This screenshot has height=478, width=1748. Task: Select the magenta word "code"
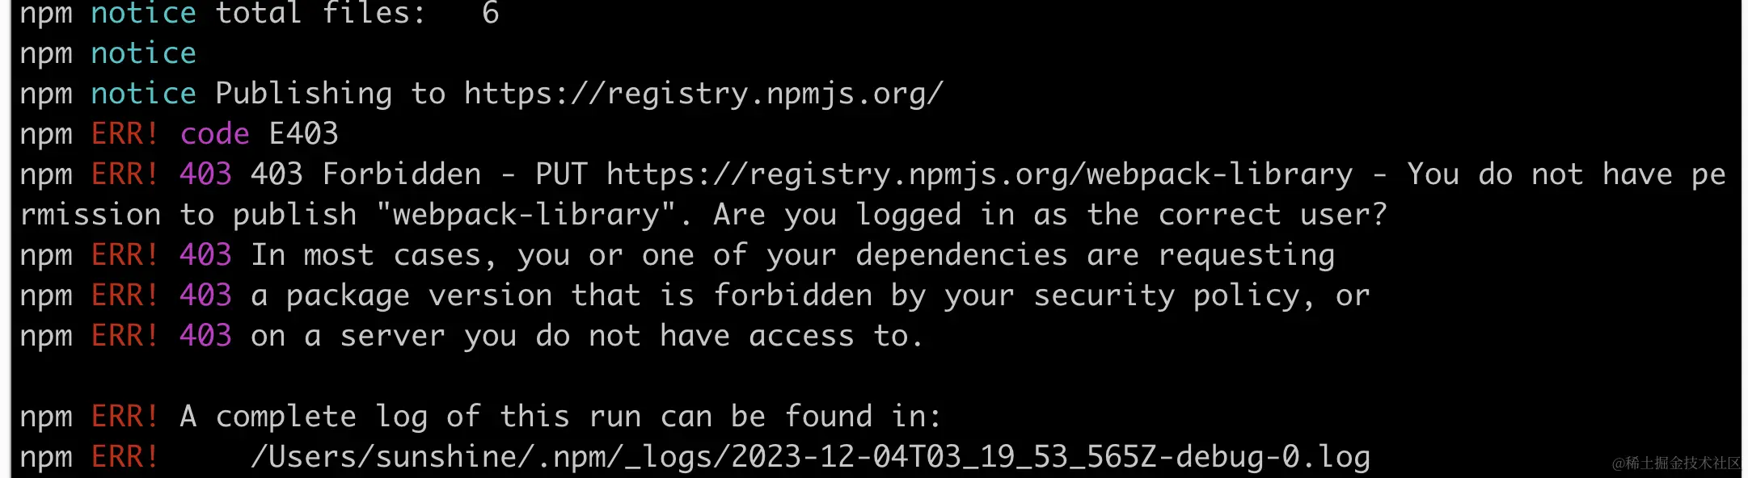pyautogui.click(x=214, y=134)
